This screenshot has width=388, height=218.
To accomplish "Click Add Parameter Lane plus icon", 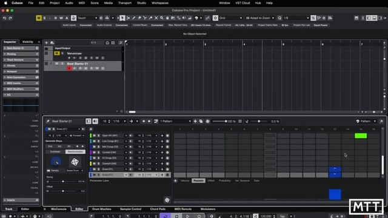I will click(x=175, y=180).
